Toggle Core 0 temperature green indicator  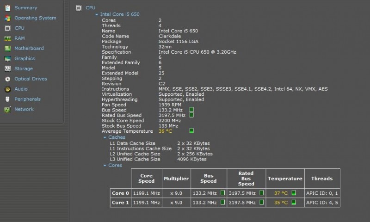coord(293,193)
